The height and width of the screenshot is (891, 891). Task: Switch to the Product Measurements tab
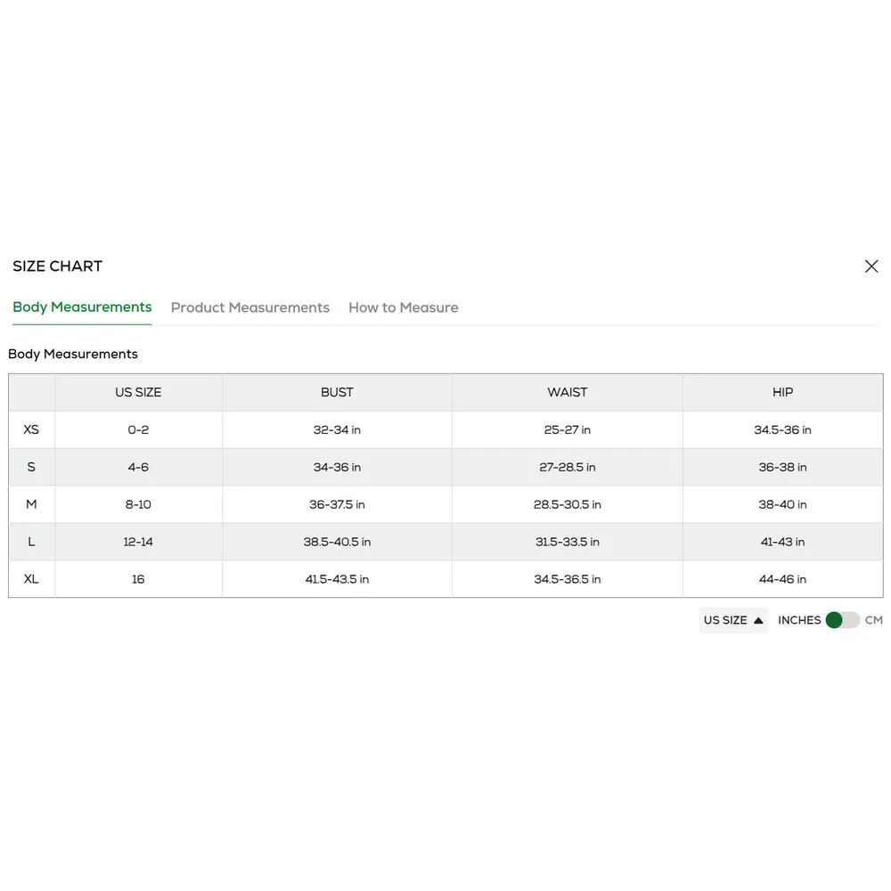pyautogui.click(x=250, y=307)
